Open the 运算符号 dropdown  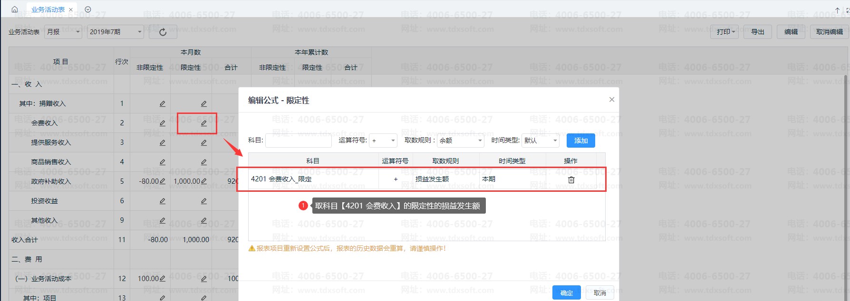click(384, 141)
